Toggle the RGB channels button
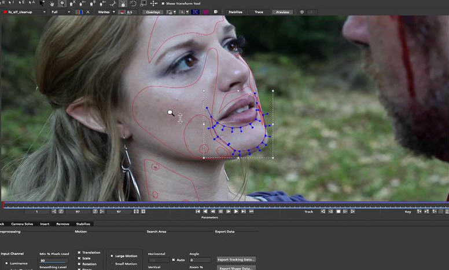449x270 pixels. pos(79,12)
